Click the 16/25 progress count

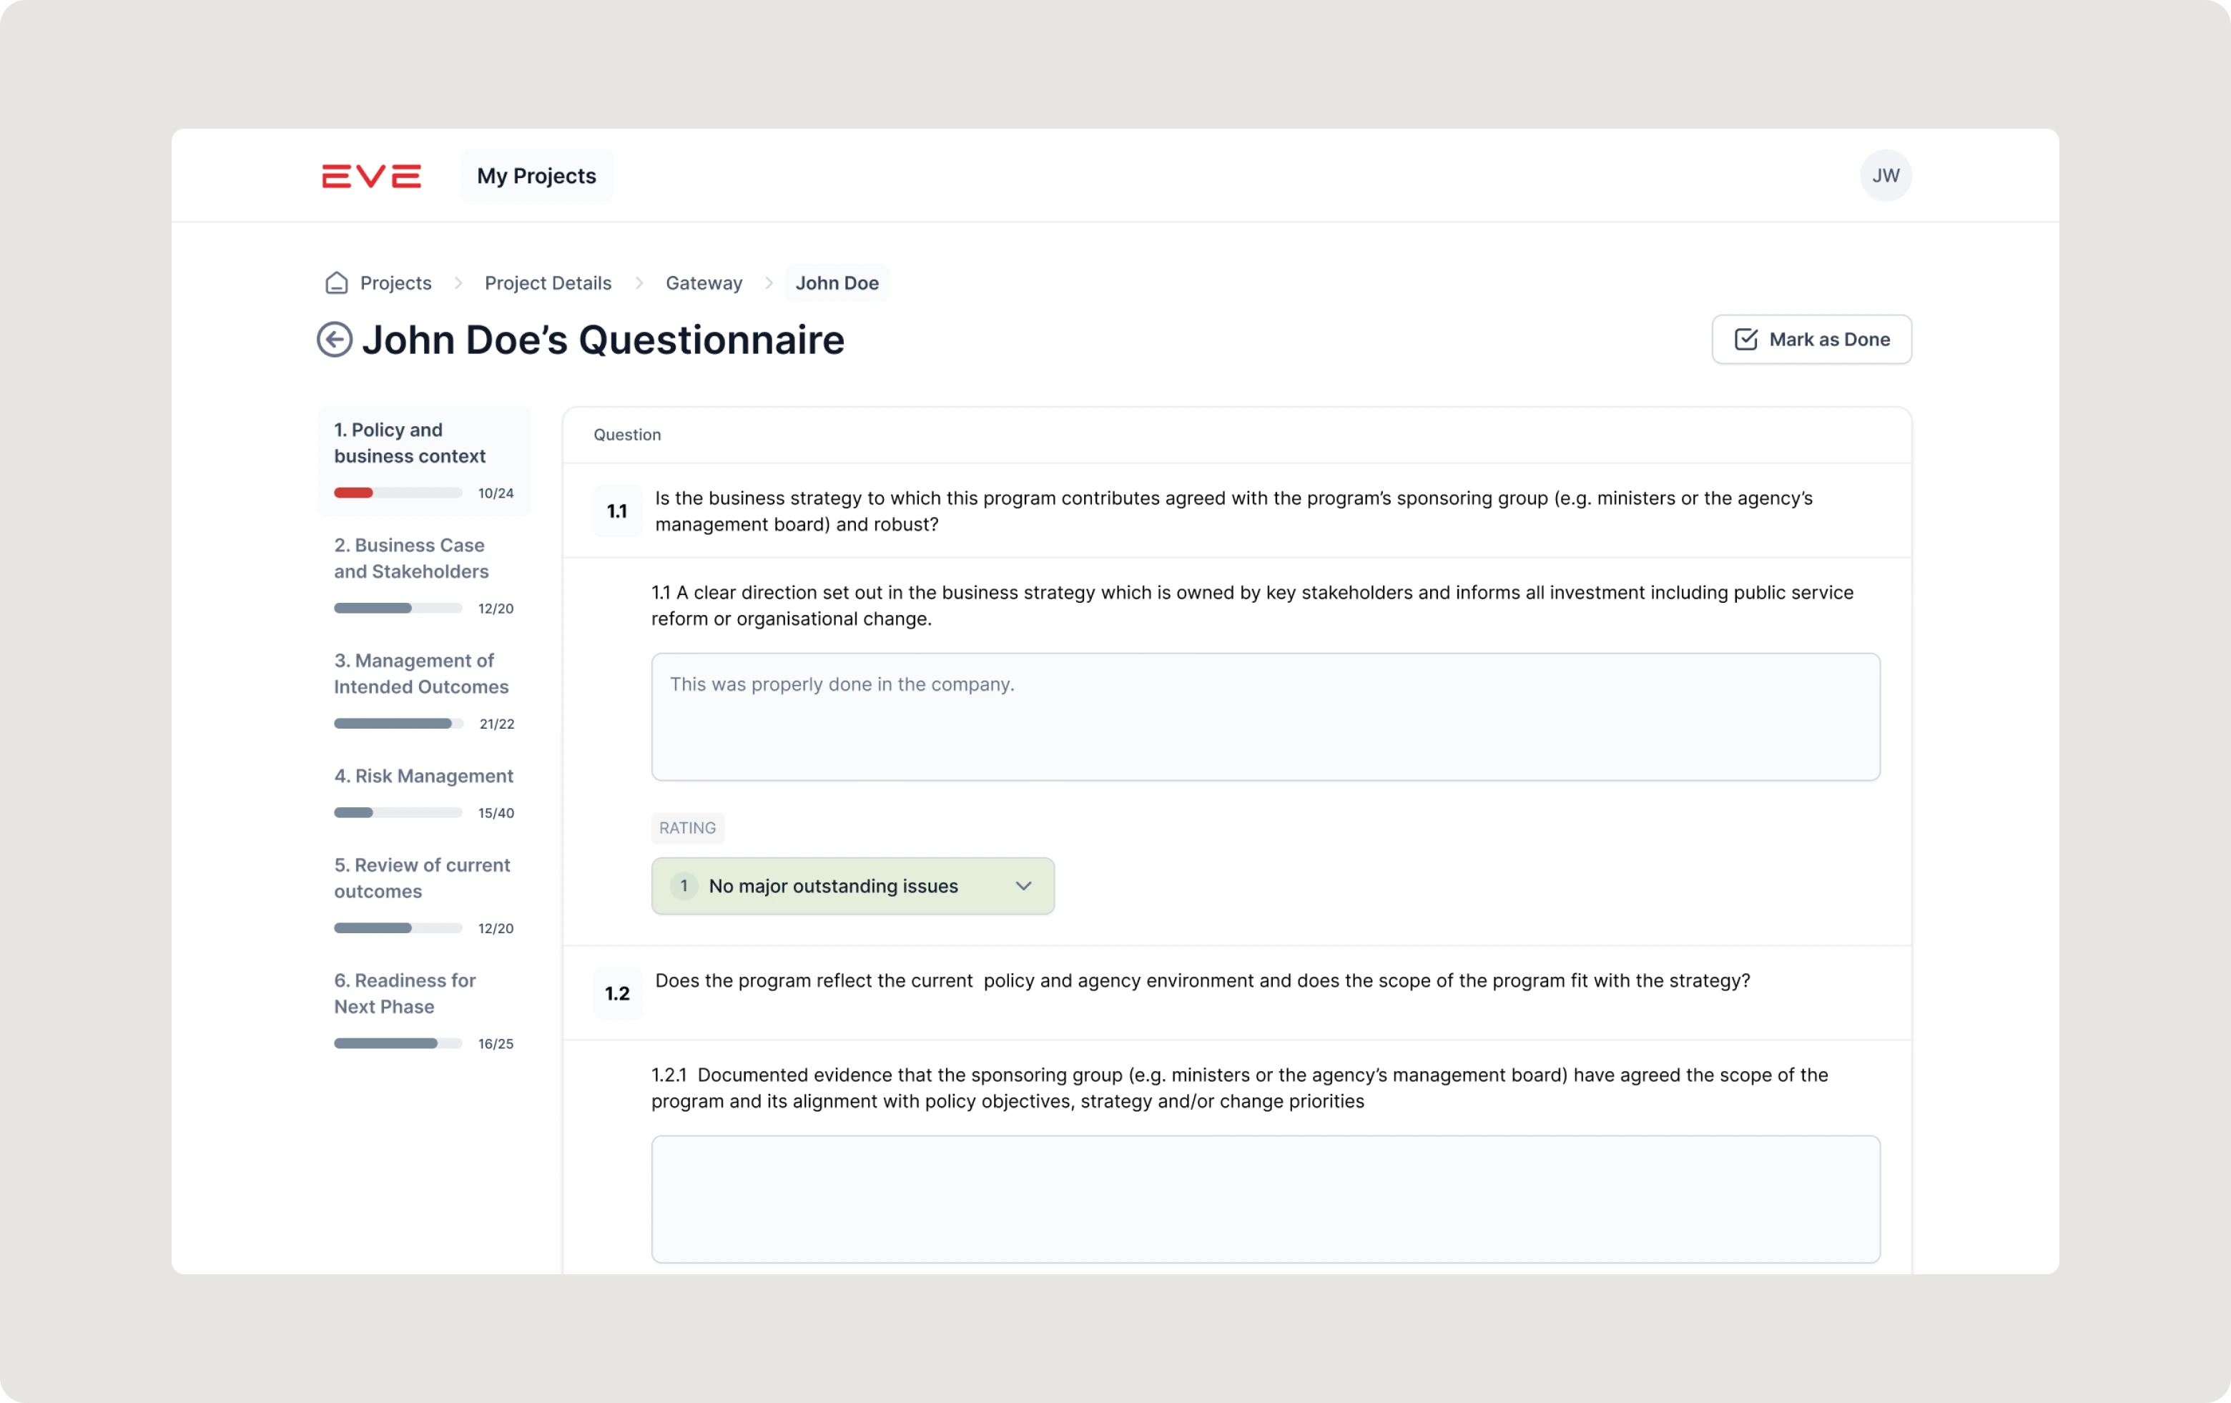tap(496, 1043)
